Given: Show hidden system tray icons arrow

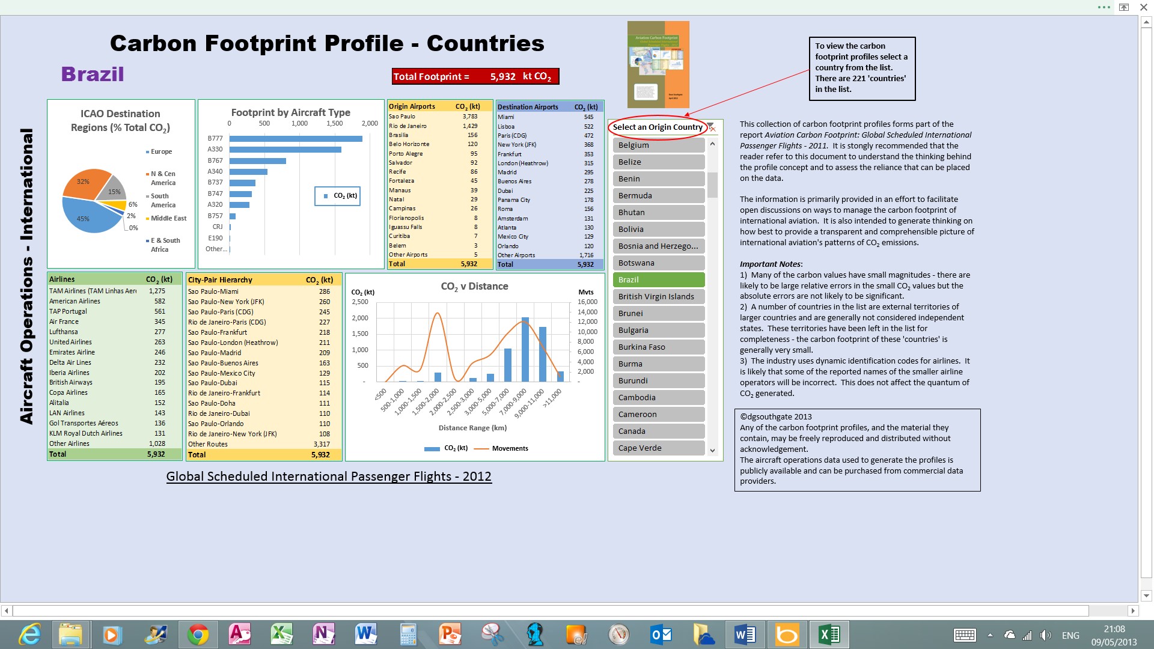Looking at the screenshot, I should point(990,635).
